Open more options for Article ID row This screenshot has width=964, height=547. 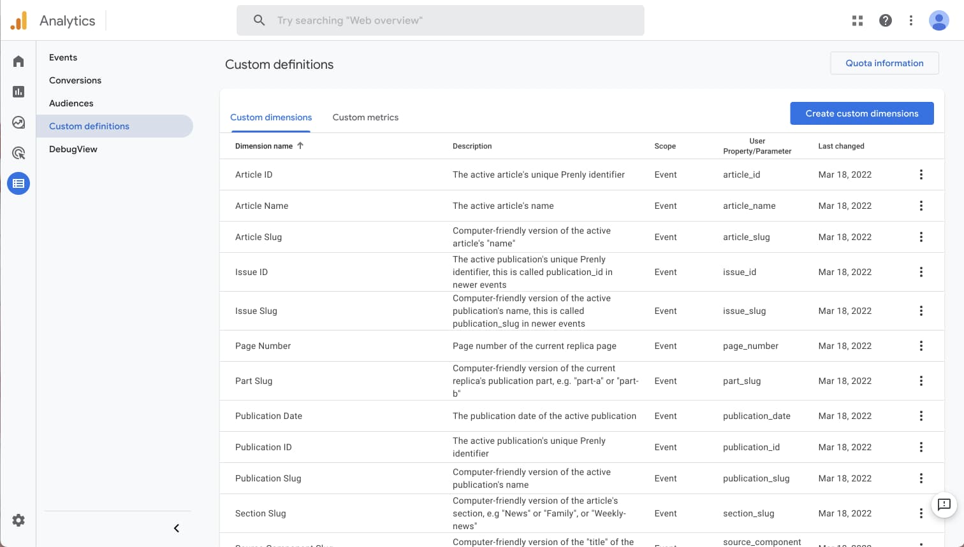921,174
